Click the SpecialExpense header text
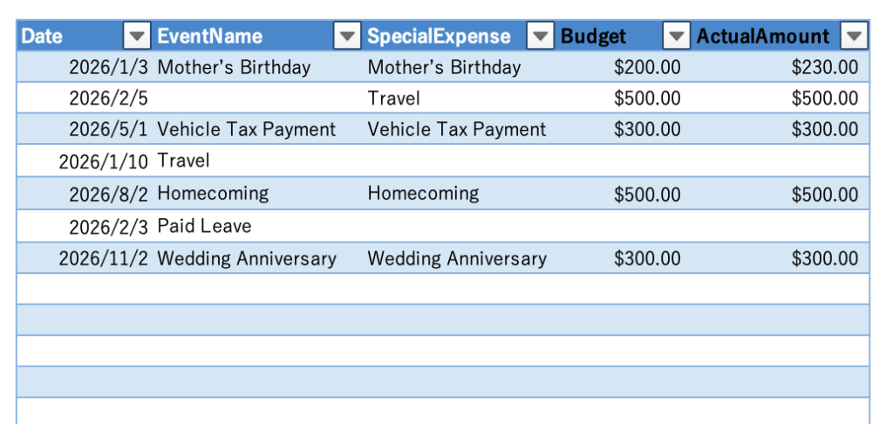This screenshot has width=893, height=424. [x=439, y=37]
